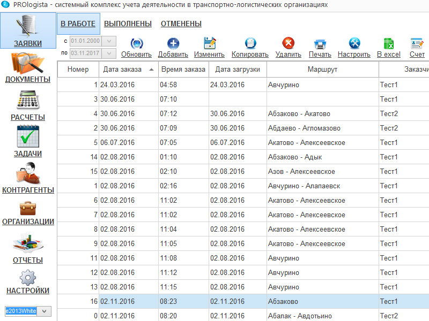The width and height of the screenshot is (429, 321).
Task: Sort by the Номер column header
Action: click(x=78, y=70)
